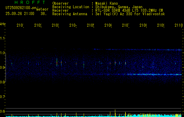This screenshot has height=117, width=184.
Task: Click the first time axis label, 2101
Action: click(x=20, y=25)
